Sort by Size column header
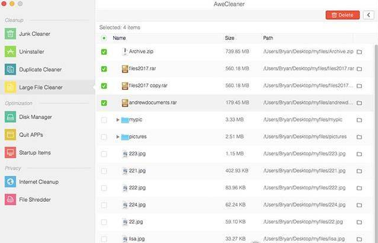 pos(230,38)
